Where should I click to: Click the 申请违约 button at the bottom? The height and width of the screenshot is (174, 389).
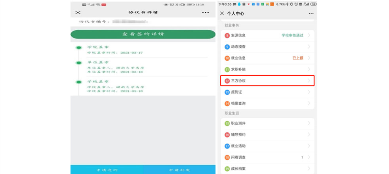(107, 170)
